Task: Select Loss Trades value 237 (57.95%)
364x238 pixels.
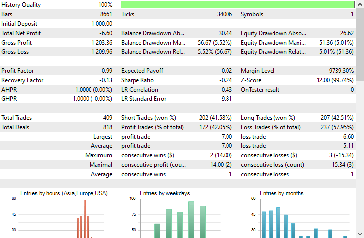Action: (337, 127)
